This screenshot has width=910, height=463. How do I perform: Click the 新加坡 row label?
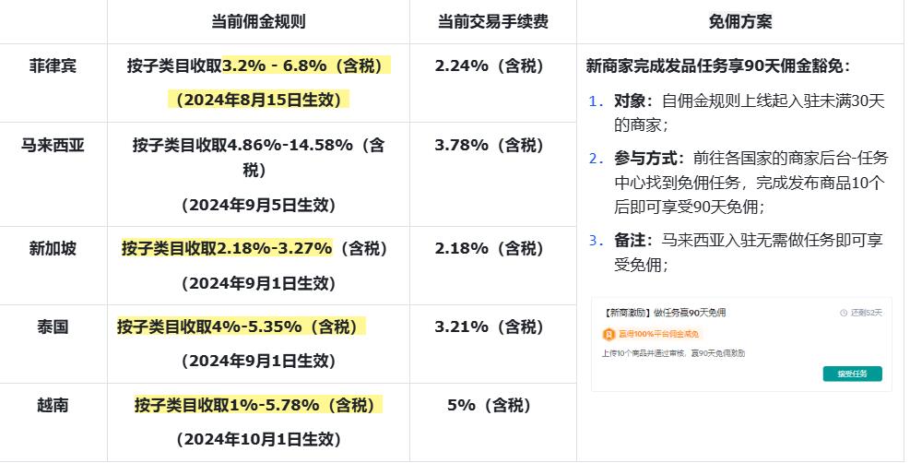pyautogui.click(x=53, y=248)
